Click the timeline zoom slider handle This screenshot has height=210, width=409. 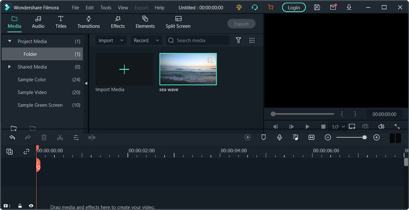coord(365,137)
